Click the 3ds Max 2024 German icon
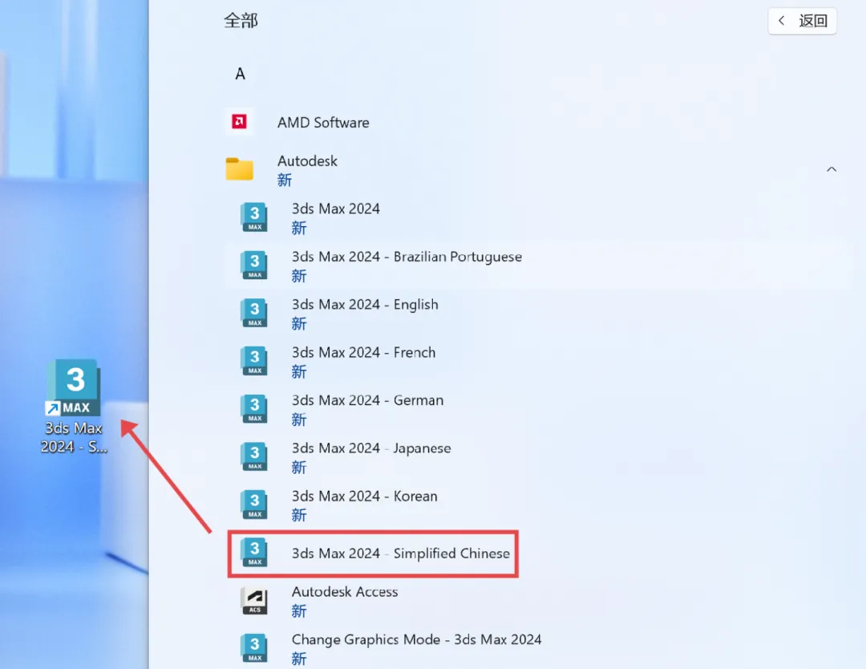The width and height of the screenshot is (866, 669). [254, 409]
